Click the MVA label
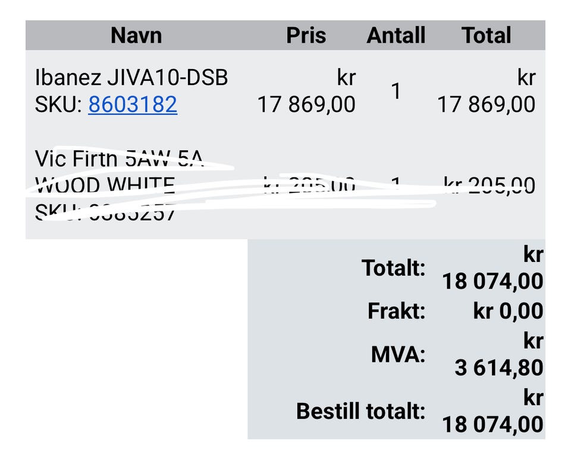This screenshot has width=571, height=461. [399, 354]
